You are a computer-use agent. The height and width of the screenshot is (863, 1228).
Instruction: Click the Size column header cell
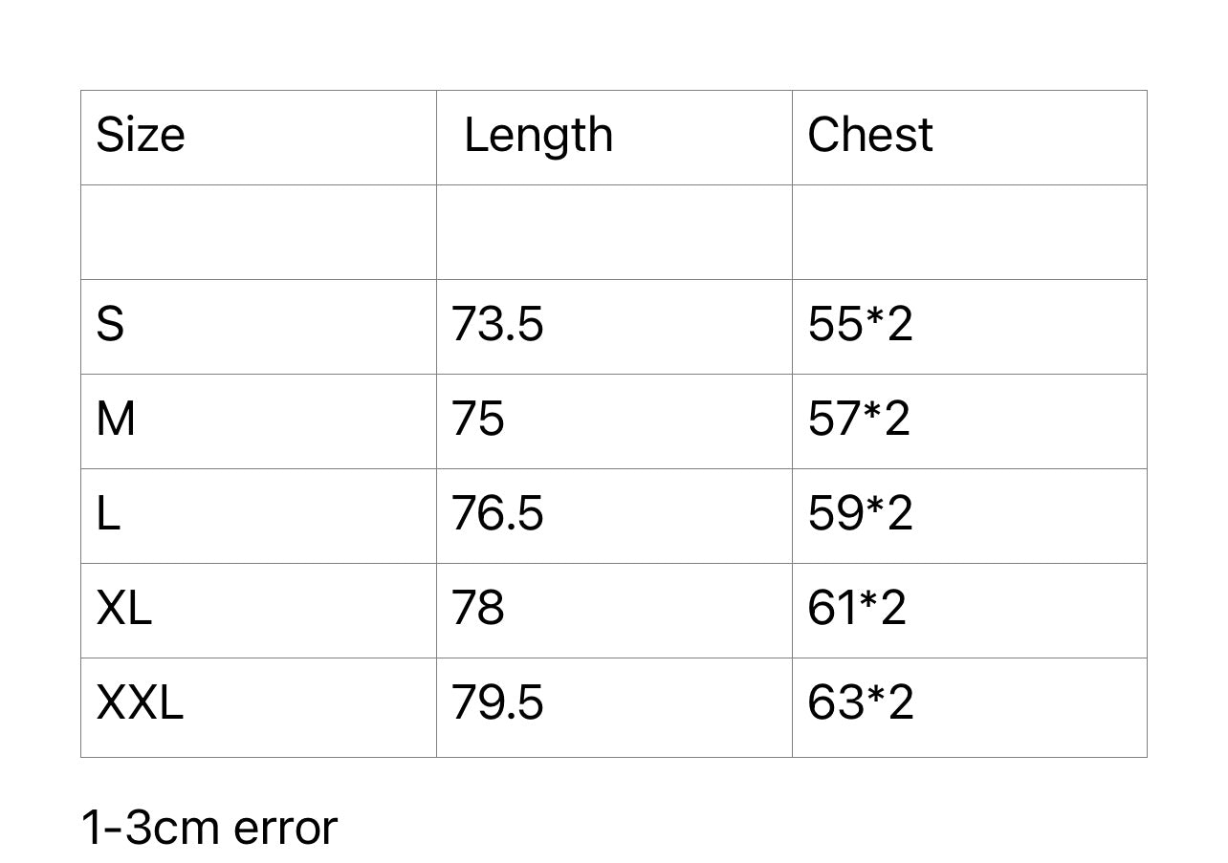(x=141, y=135)
